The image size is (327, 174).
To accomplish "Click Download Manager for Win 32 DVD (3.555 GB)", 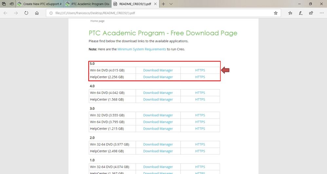I will [158, 115].
